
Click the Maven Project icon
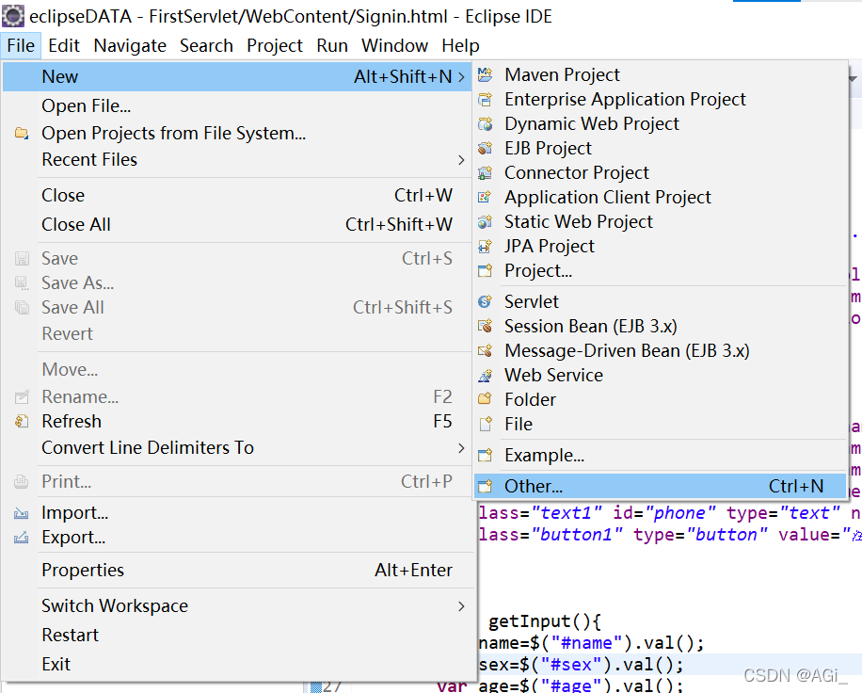[x=485, y=74]
